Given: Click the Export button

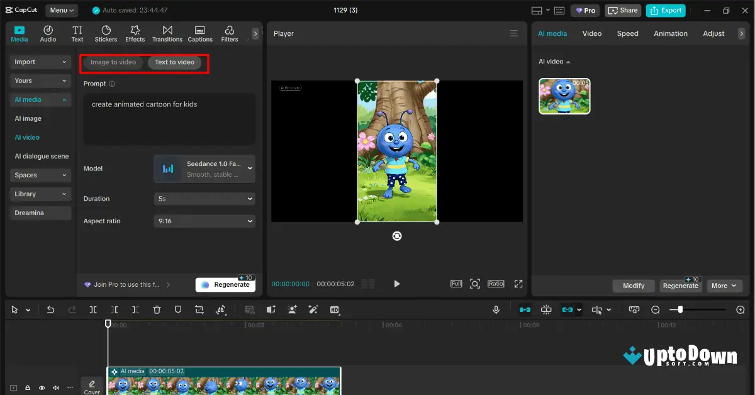Looking at the screenshot, I should tap(666, 10).
